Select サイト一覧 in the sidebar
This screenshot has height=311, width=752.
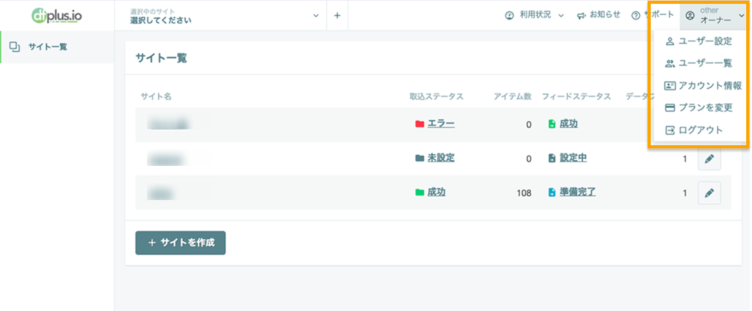coord(57,47)
